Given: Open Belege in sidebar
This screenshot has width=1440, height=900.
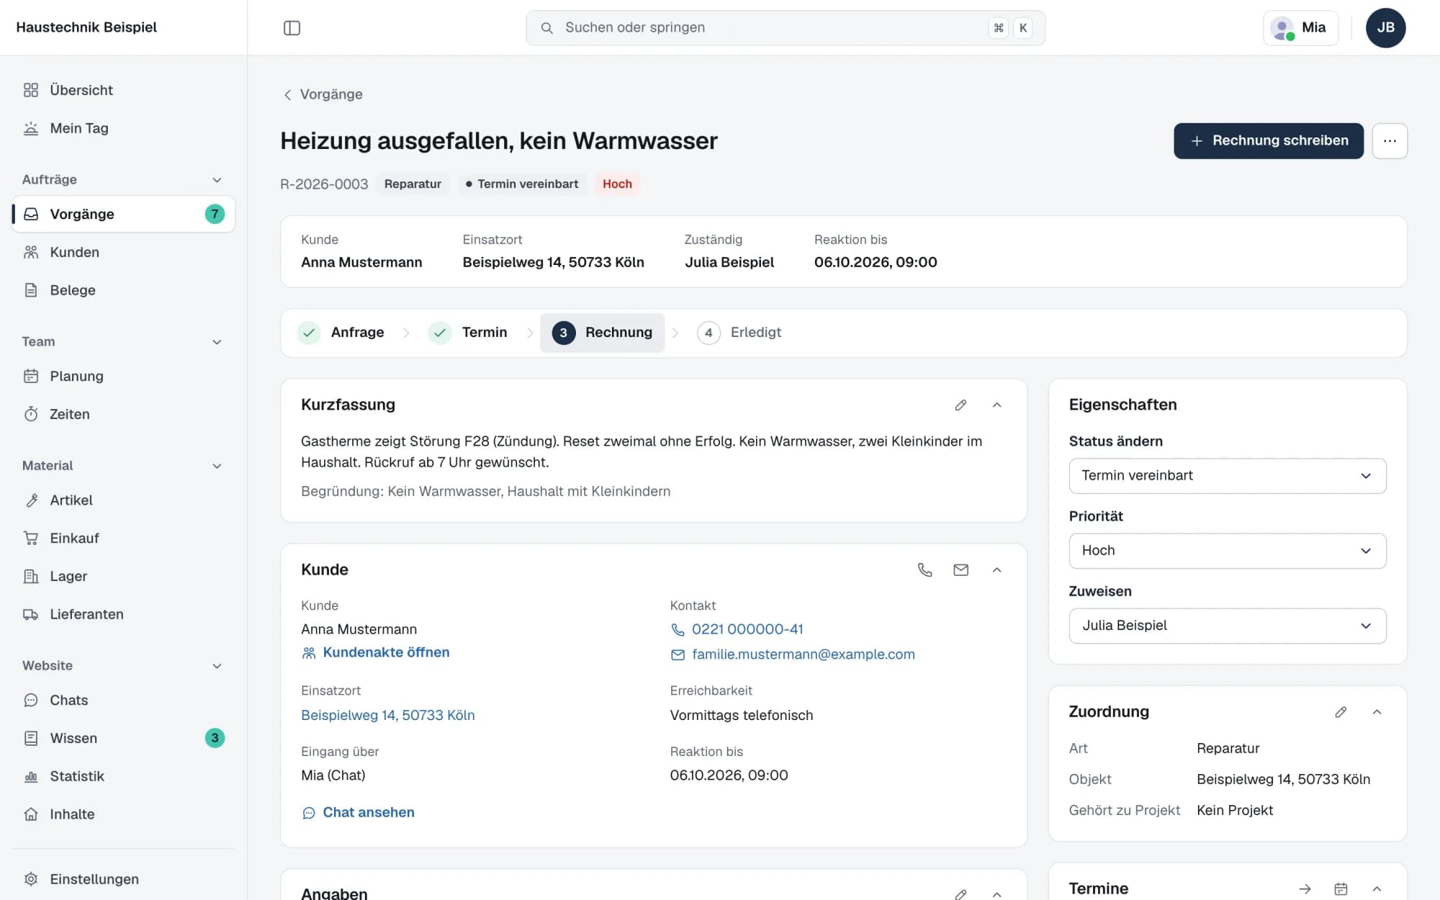Looking at the screenshot, I should (x=123, y=290).
